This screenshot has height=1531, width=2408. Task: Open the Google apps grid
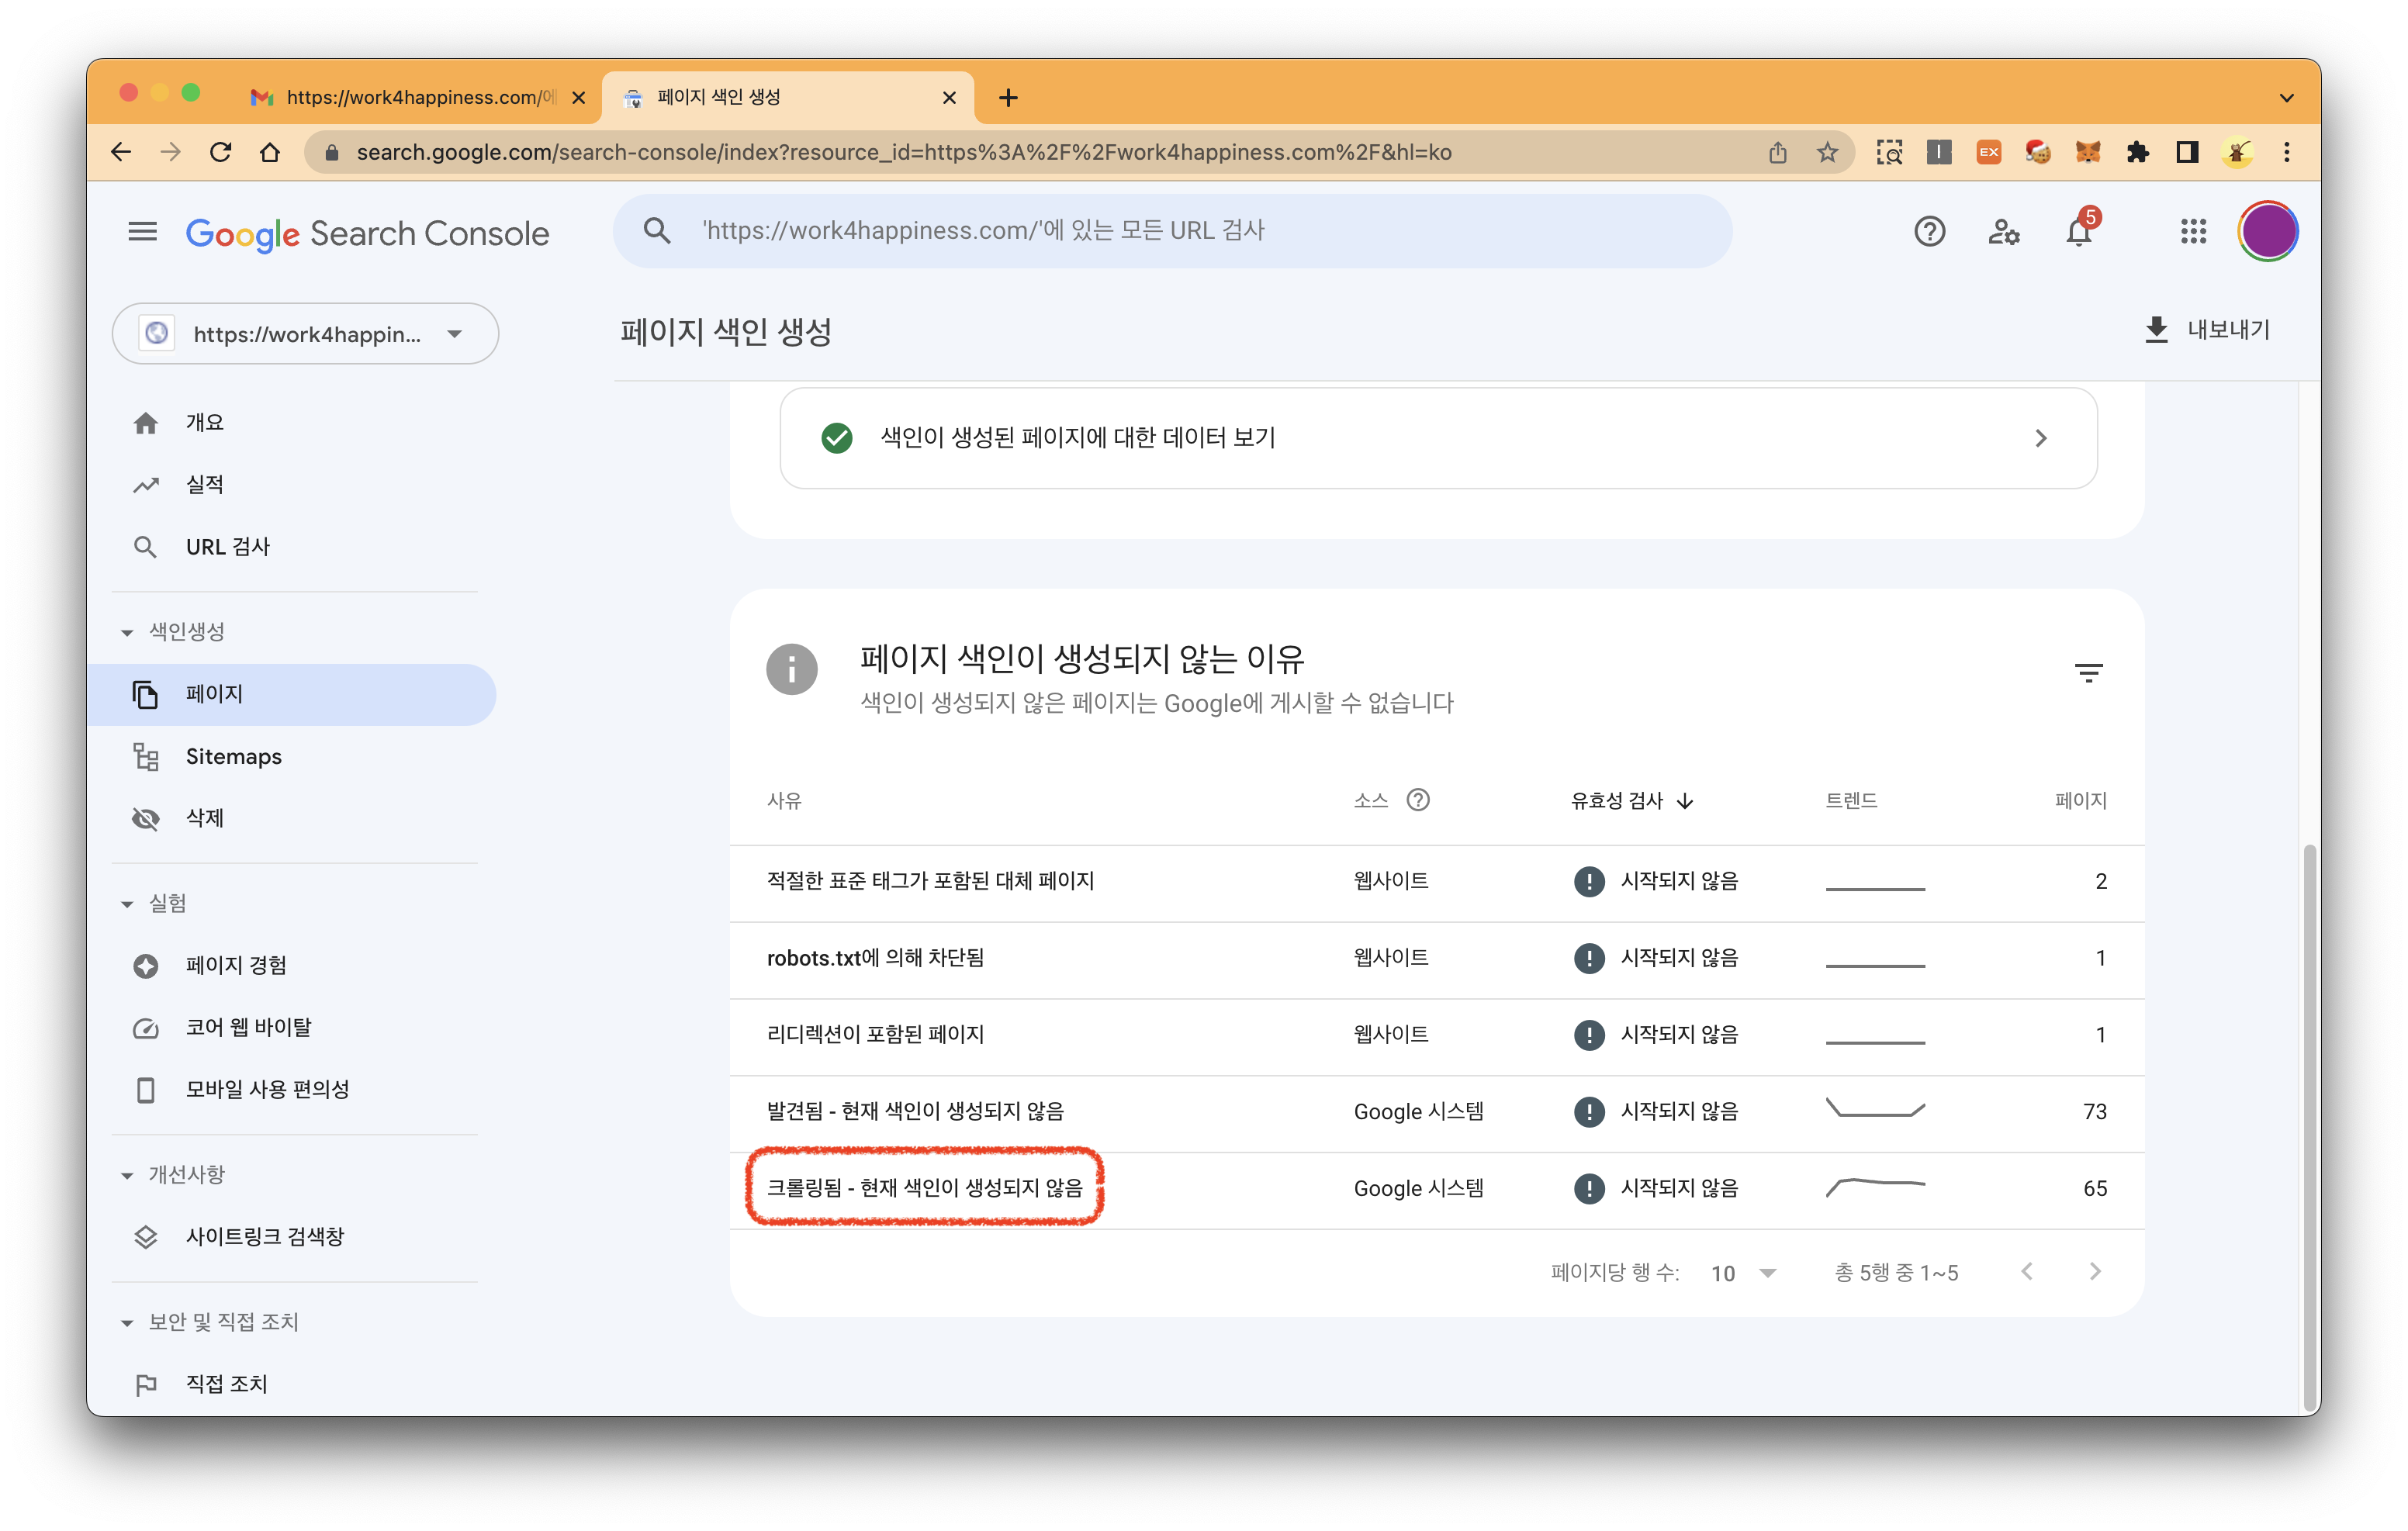coord(2194,231)
